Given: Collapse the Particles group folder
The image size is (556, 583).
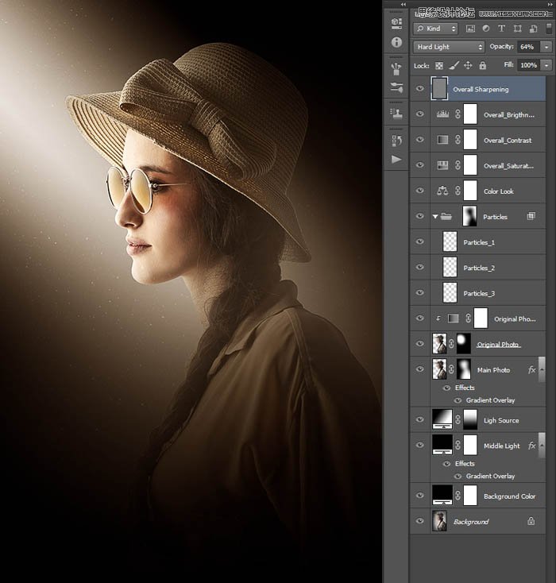Looking at the screenshot, I should click(434, 216).
